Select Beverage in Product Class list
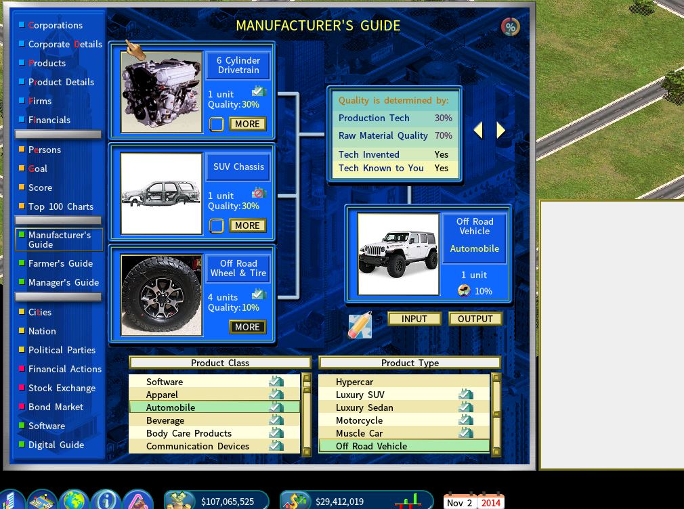The height and width of the screenshot is (509, 684). (x=215, y=420)
